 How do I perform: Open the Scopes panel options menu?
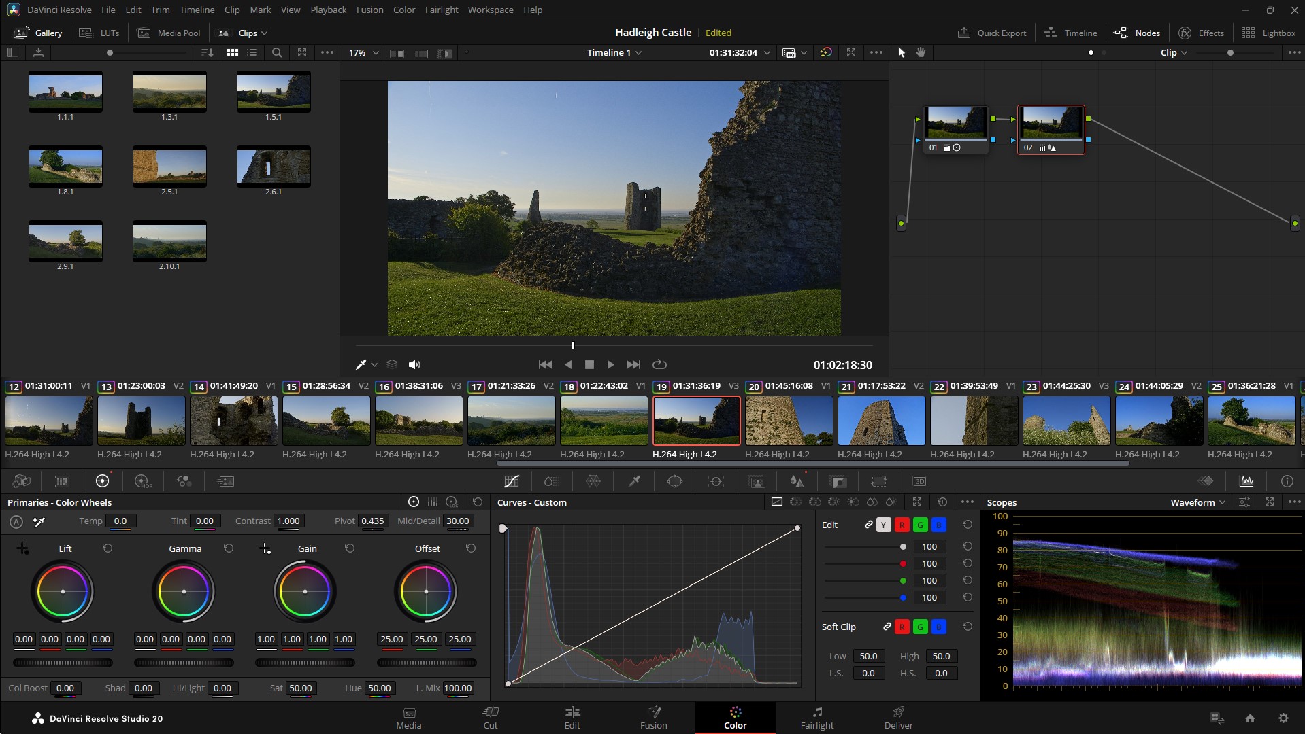pos(1294,502)
